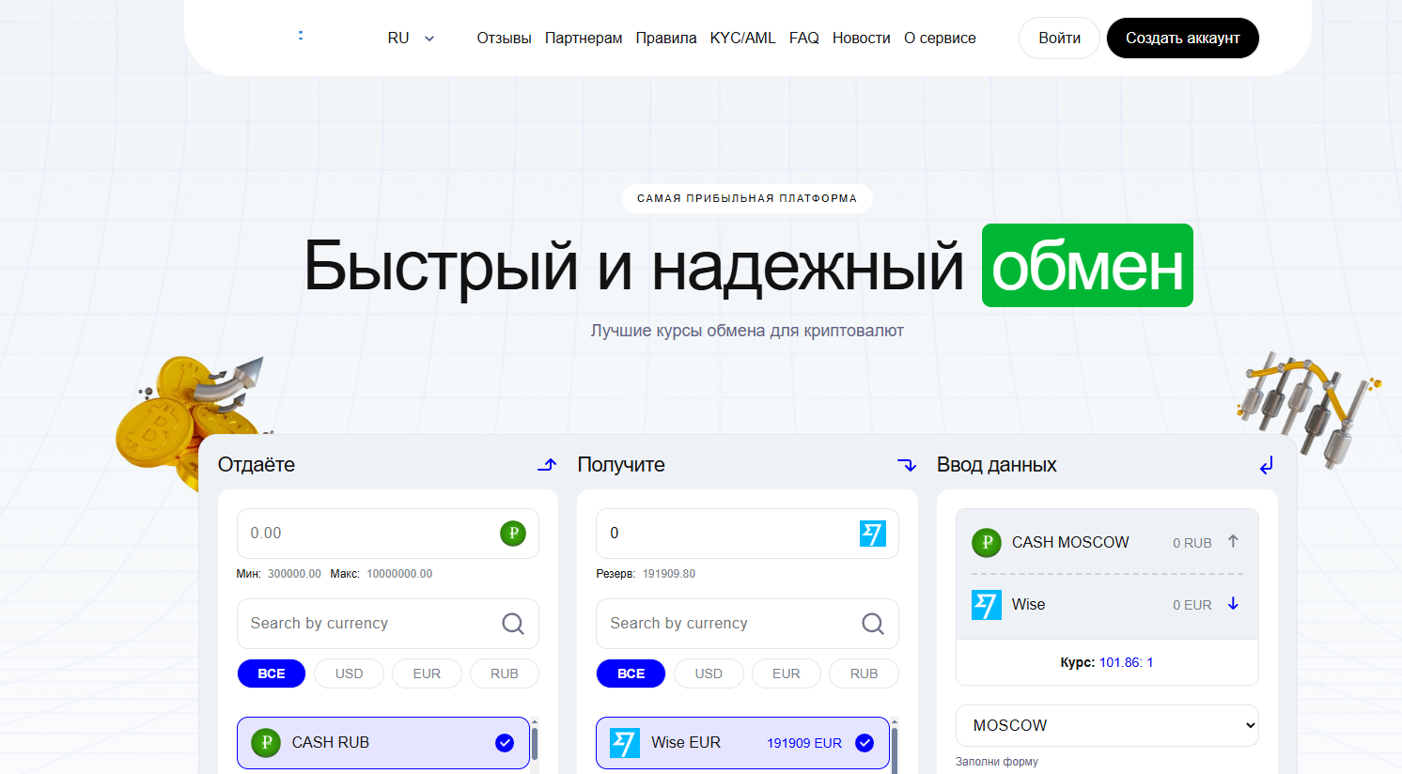This screenshot has width=1402, height=774.
Task: Click the arrow icon beside Получите heading
Action: click(907, 465)
